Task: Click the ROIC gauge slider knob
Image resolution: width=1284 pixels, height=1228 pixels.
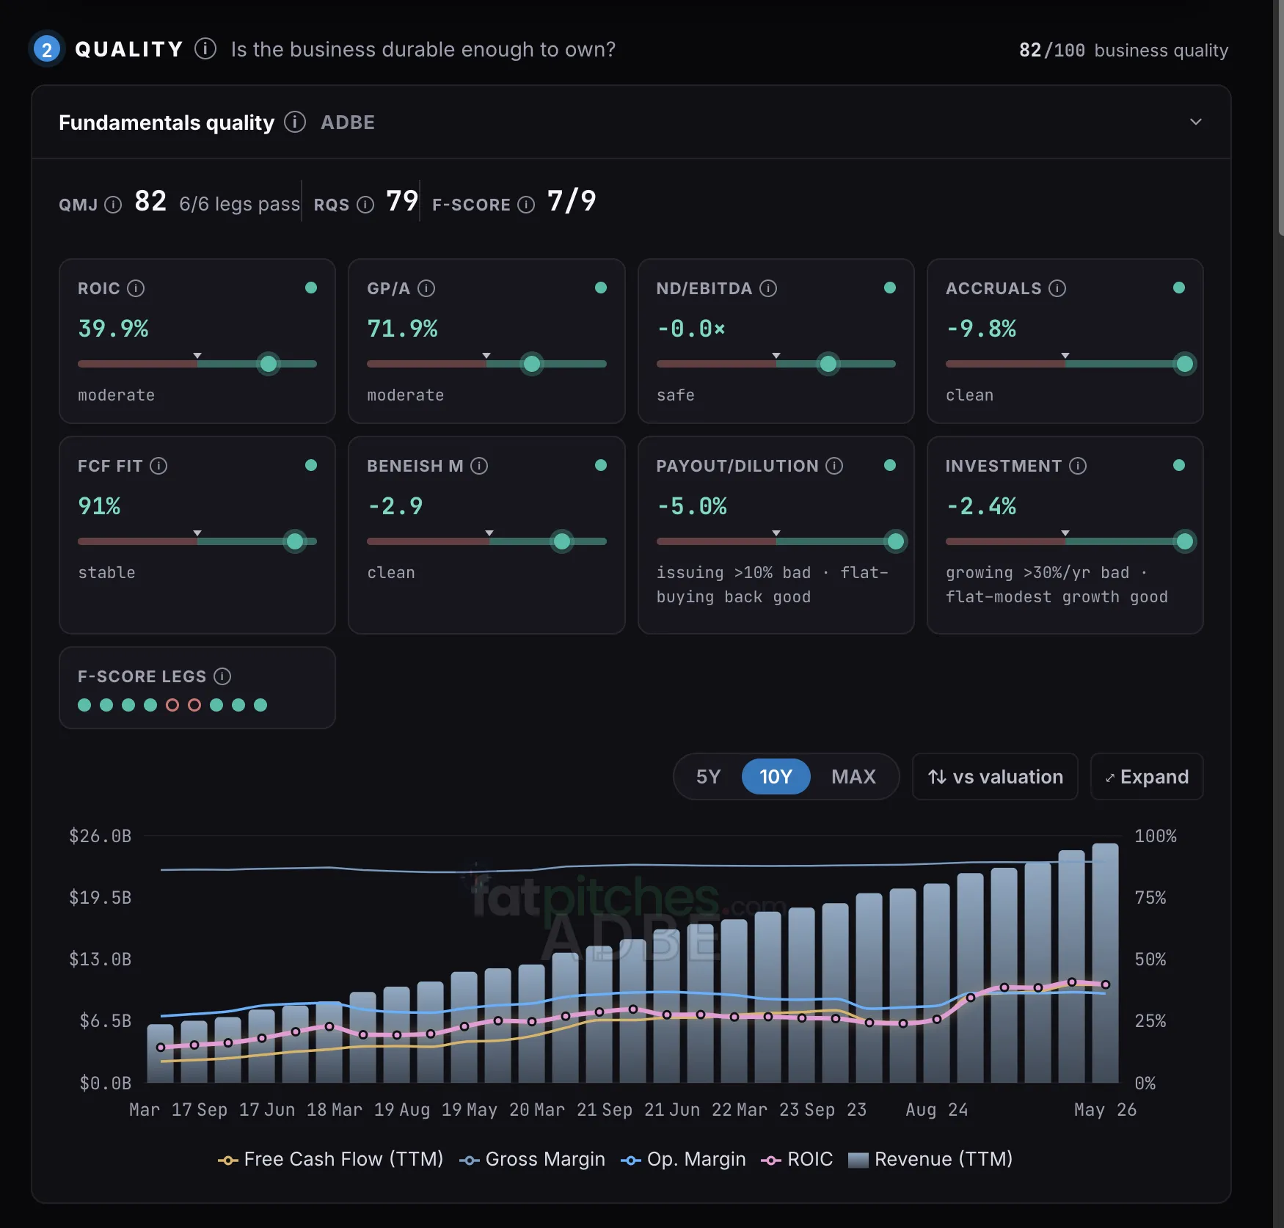Action: tap(269, 364)
